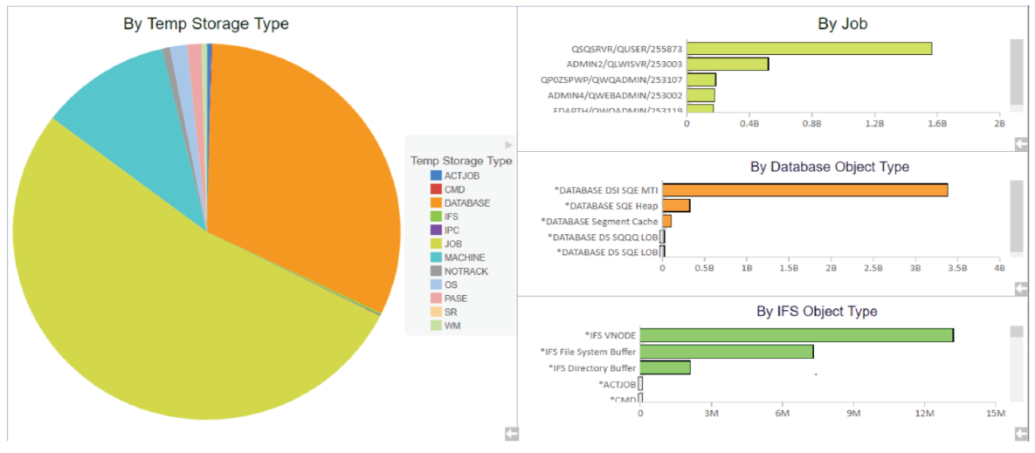Expand the Temp Storage Type legend arrow

[x=508, y=145]
